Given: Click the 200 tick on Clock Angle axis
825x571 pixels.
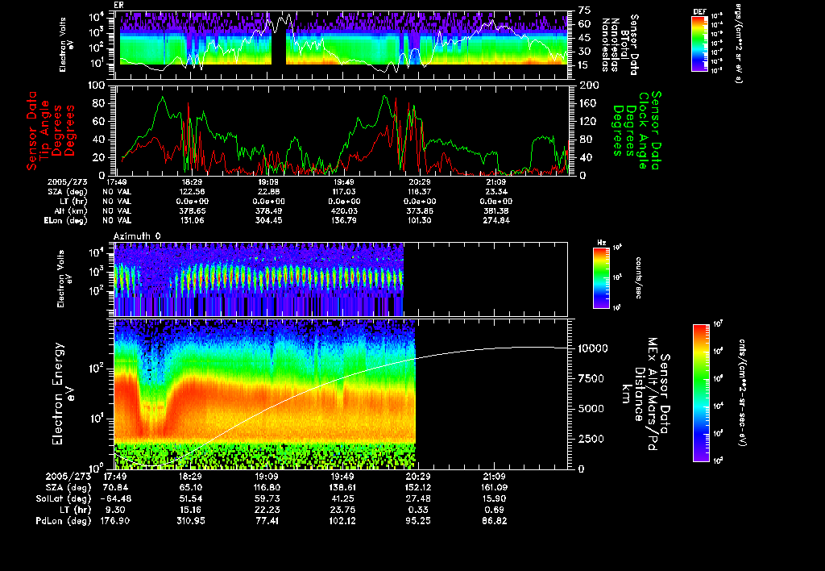Looking at the screenshot, I should point(589,85).
